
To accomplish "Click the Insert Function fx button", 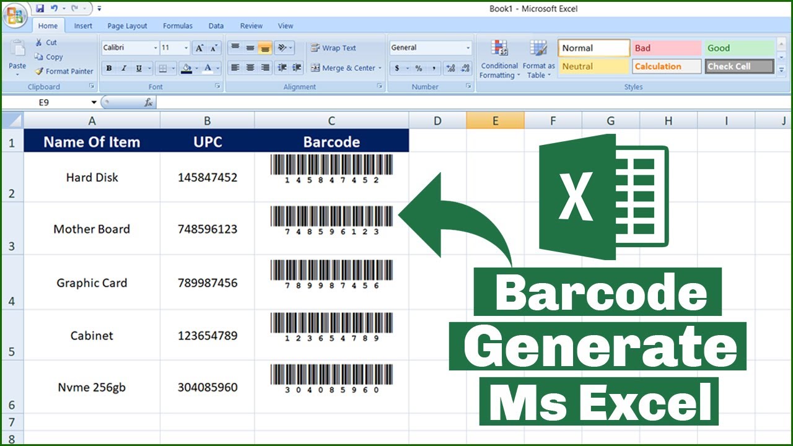I will (x=149, y=102).
